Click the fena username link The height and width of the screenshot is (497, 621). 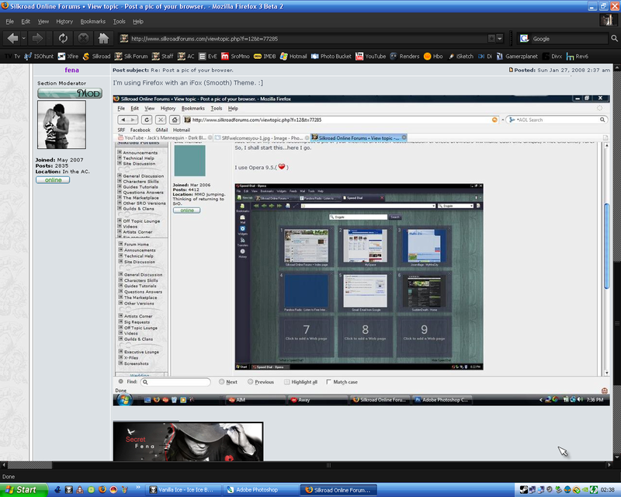[x=71, y=70]
